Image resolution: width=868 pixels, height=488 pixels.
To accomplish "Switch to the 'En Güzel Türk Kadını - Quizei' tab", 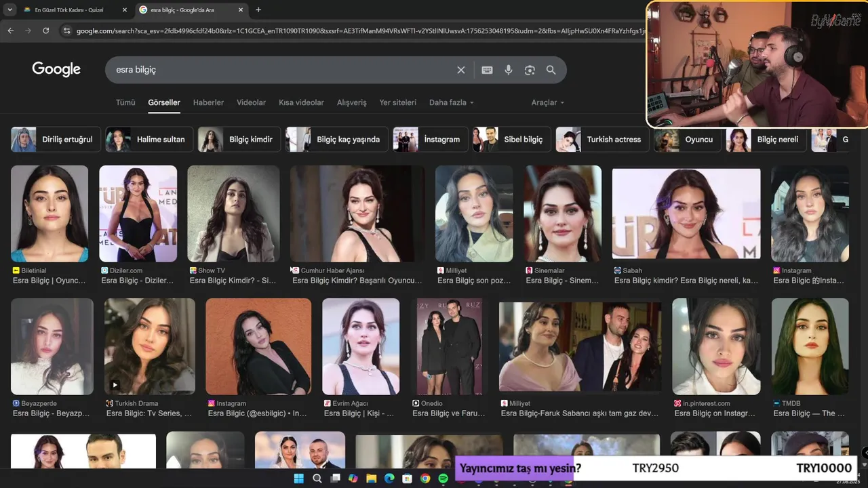I will tap(75, 9).
